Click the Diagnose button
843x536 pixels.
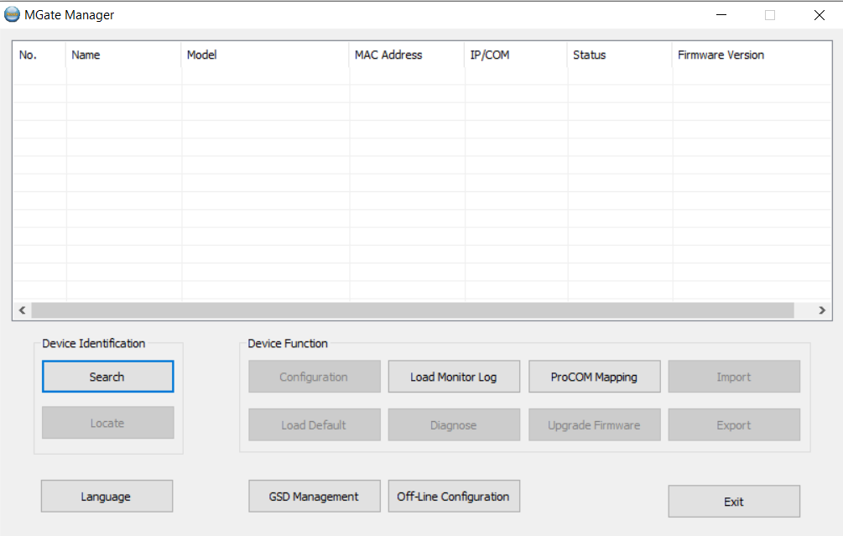point(454,424)
